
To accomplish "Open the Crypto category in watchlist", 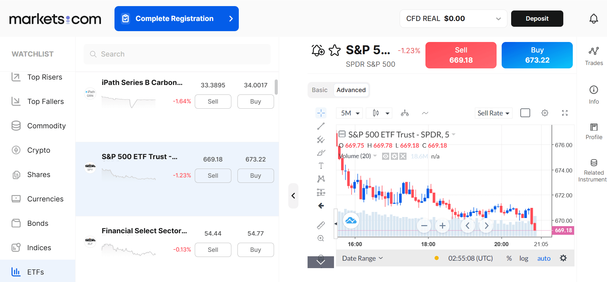I will (x=38, y=150).
